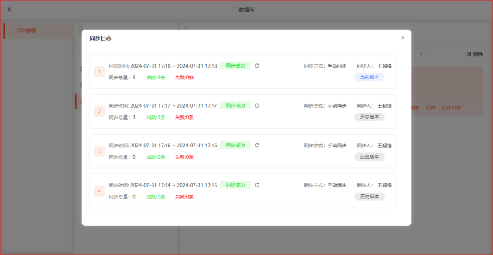Click refresh icon in sync log entry 4

257,185
